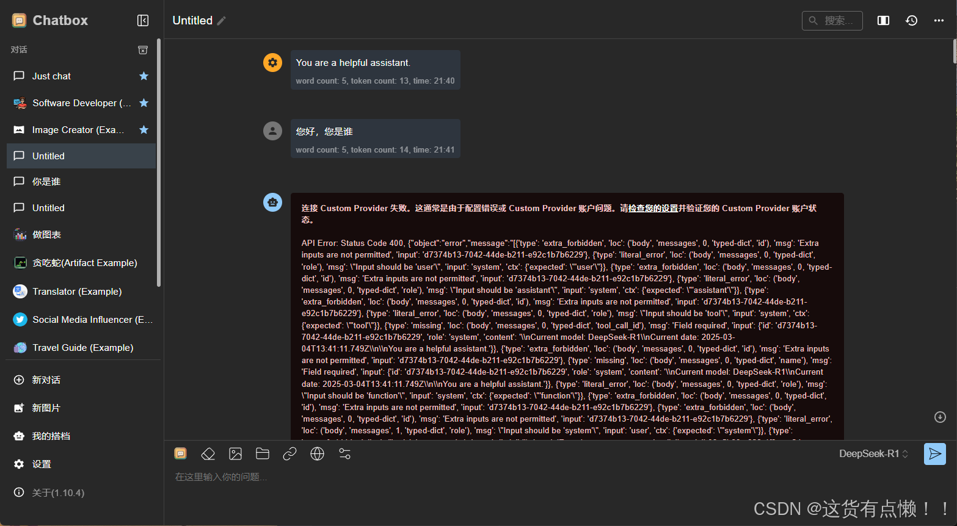This screenshot has width=957, height=526.
Task: Open Travel Guide (Example) conversation
Action: pos(81,348)
